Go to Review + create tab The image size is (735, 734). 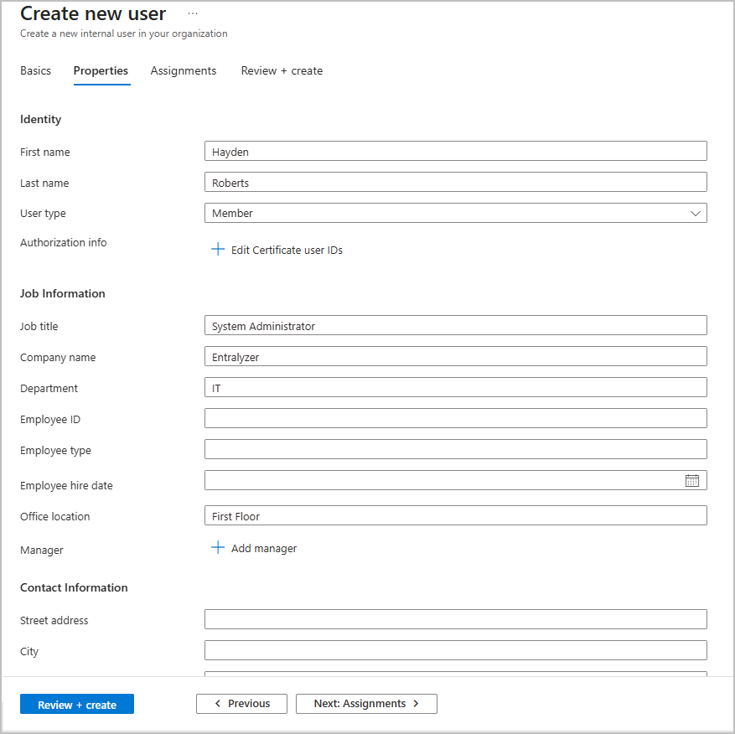point(282,71)
